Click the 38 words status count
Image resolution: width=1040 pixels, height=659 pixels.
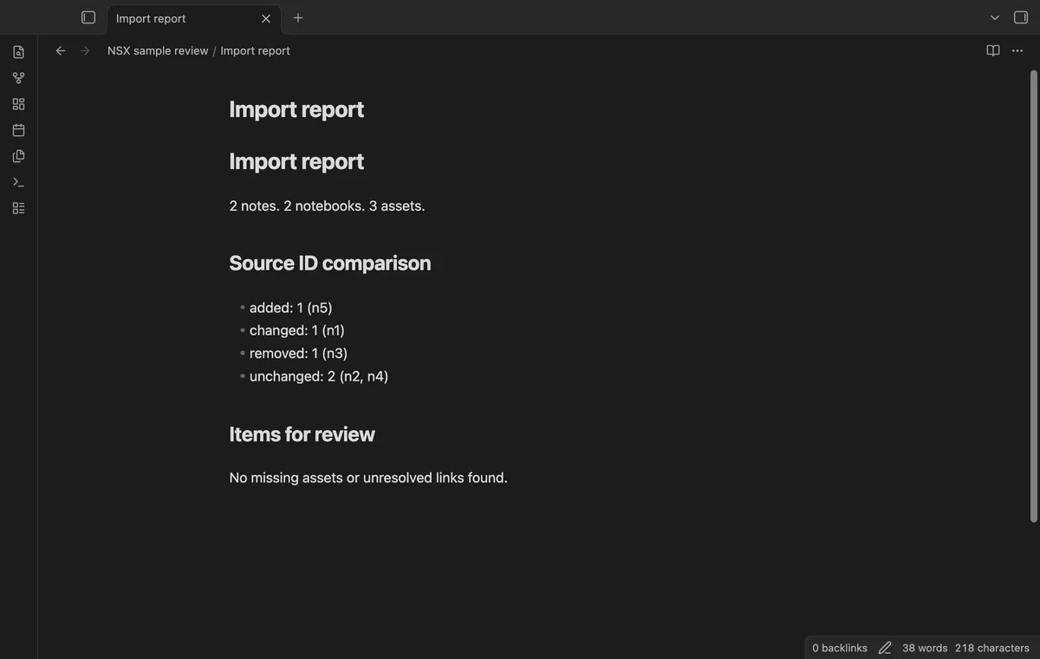click(925, 648)
